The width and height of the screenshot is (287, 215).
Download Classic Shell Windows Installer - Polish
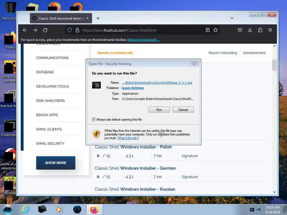pyautogui.click(x=133, y=147)
